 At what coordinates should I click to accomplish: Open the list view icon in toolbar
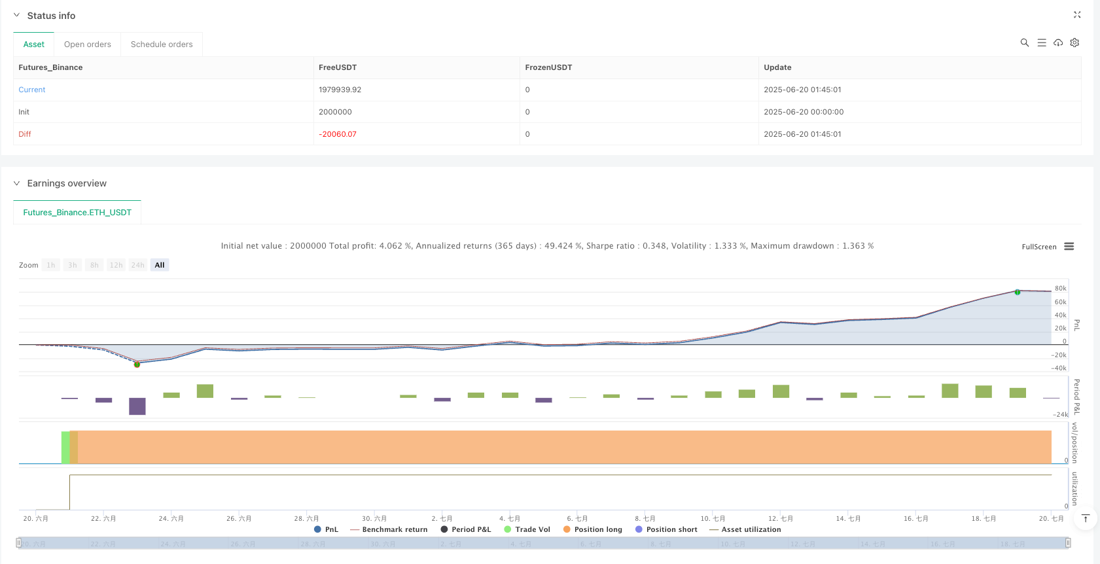click(1042, 43)
